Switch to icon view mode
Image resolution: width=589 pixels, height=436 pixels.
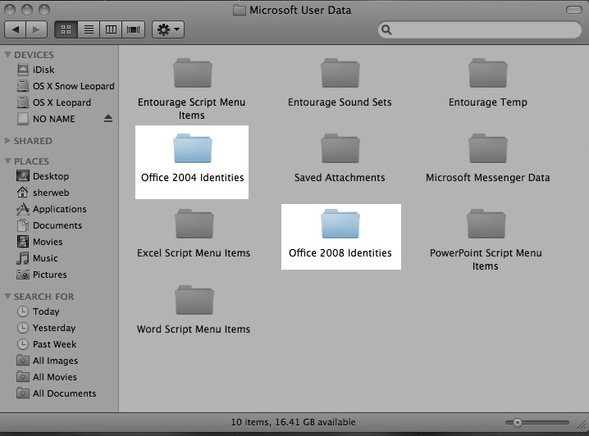pyautogui.click(x=66, y=30)
